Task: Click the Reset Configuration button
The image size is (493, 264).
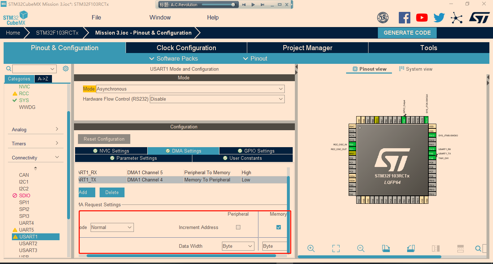Action: 104,139
